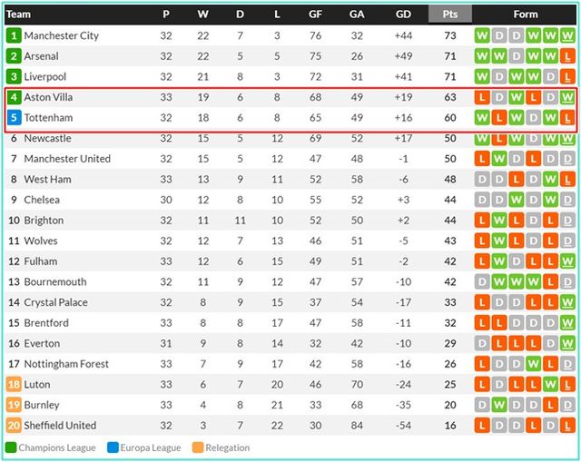Screen dimensions: 581x462
Task: Click Manchester City's green position 1 badge
Action: tap(14, 35)
